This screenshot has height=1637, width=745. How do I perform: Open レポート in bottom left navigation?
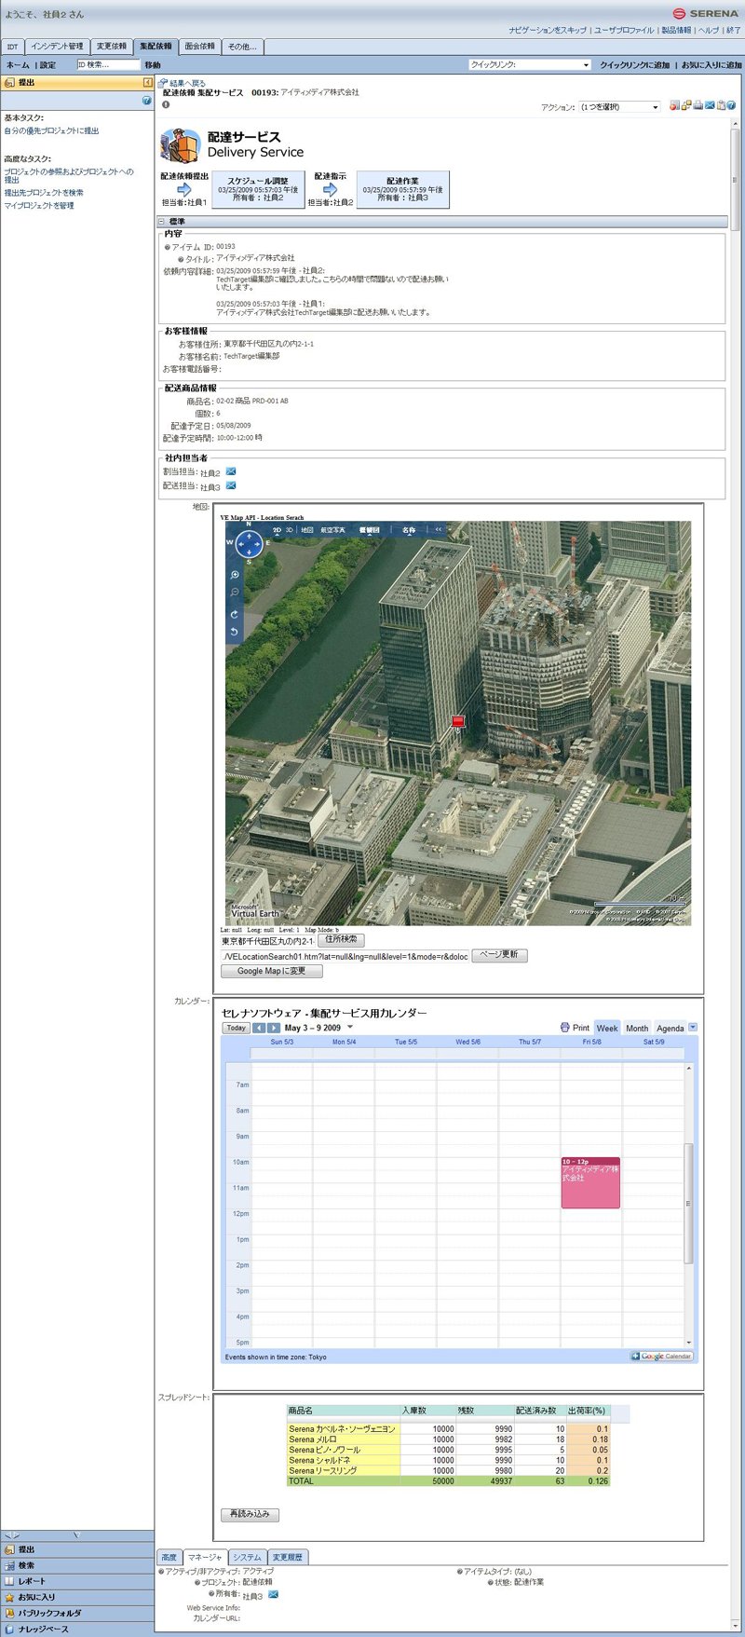point(76,1581)
